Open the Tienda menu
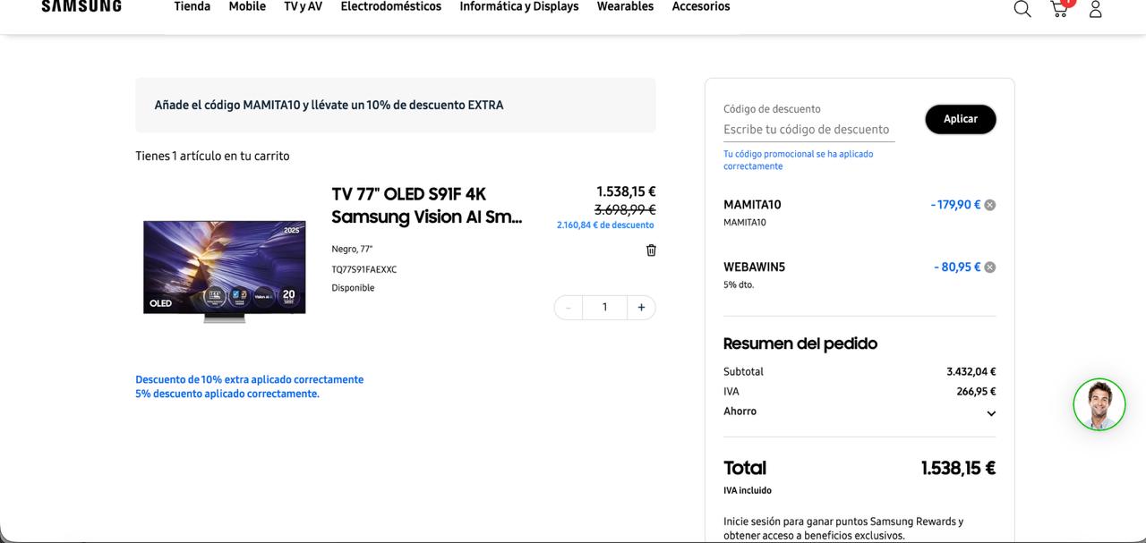Screen dimensions: 1146x543 coord(192,7)
